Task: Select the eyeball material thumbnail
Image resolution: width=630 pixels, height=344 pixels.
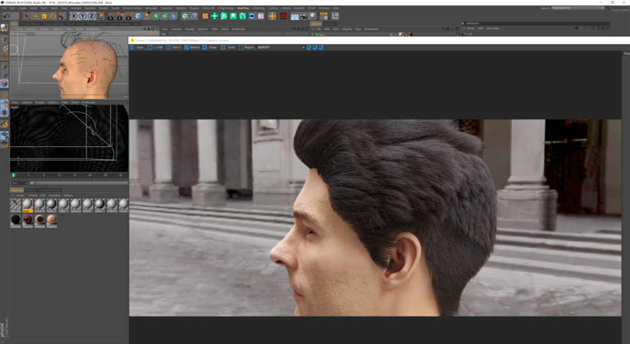Action: 39,221
